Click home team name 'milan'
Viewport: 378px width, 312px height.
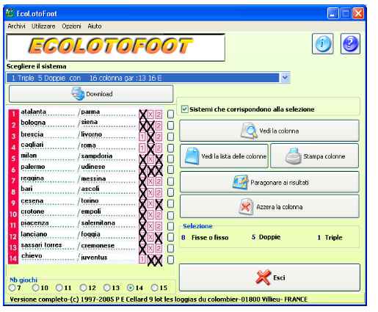coord(29,156)
